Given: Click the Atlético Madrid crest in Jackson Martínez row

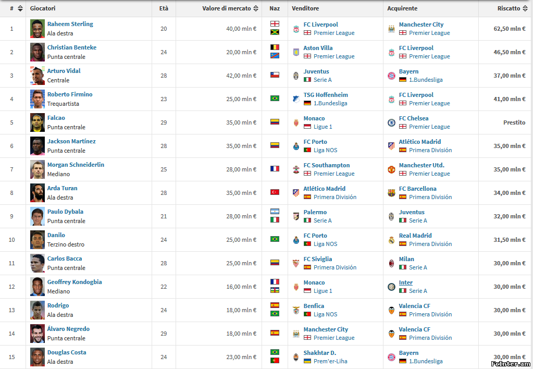Looking at the screenshot, I should pos(392,146).
